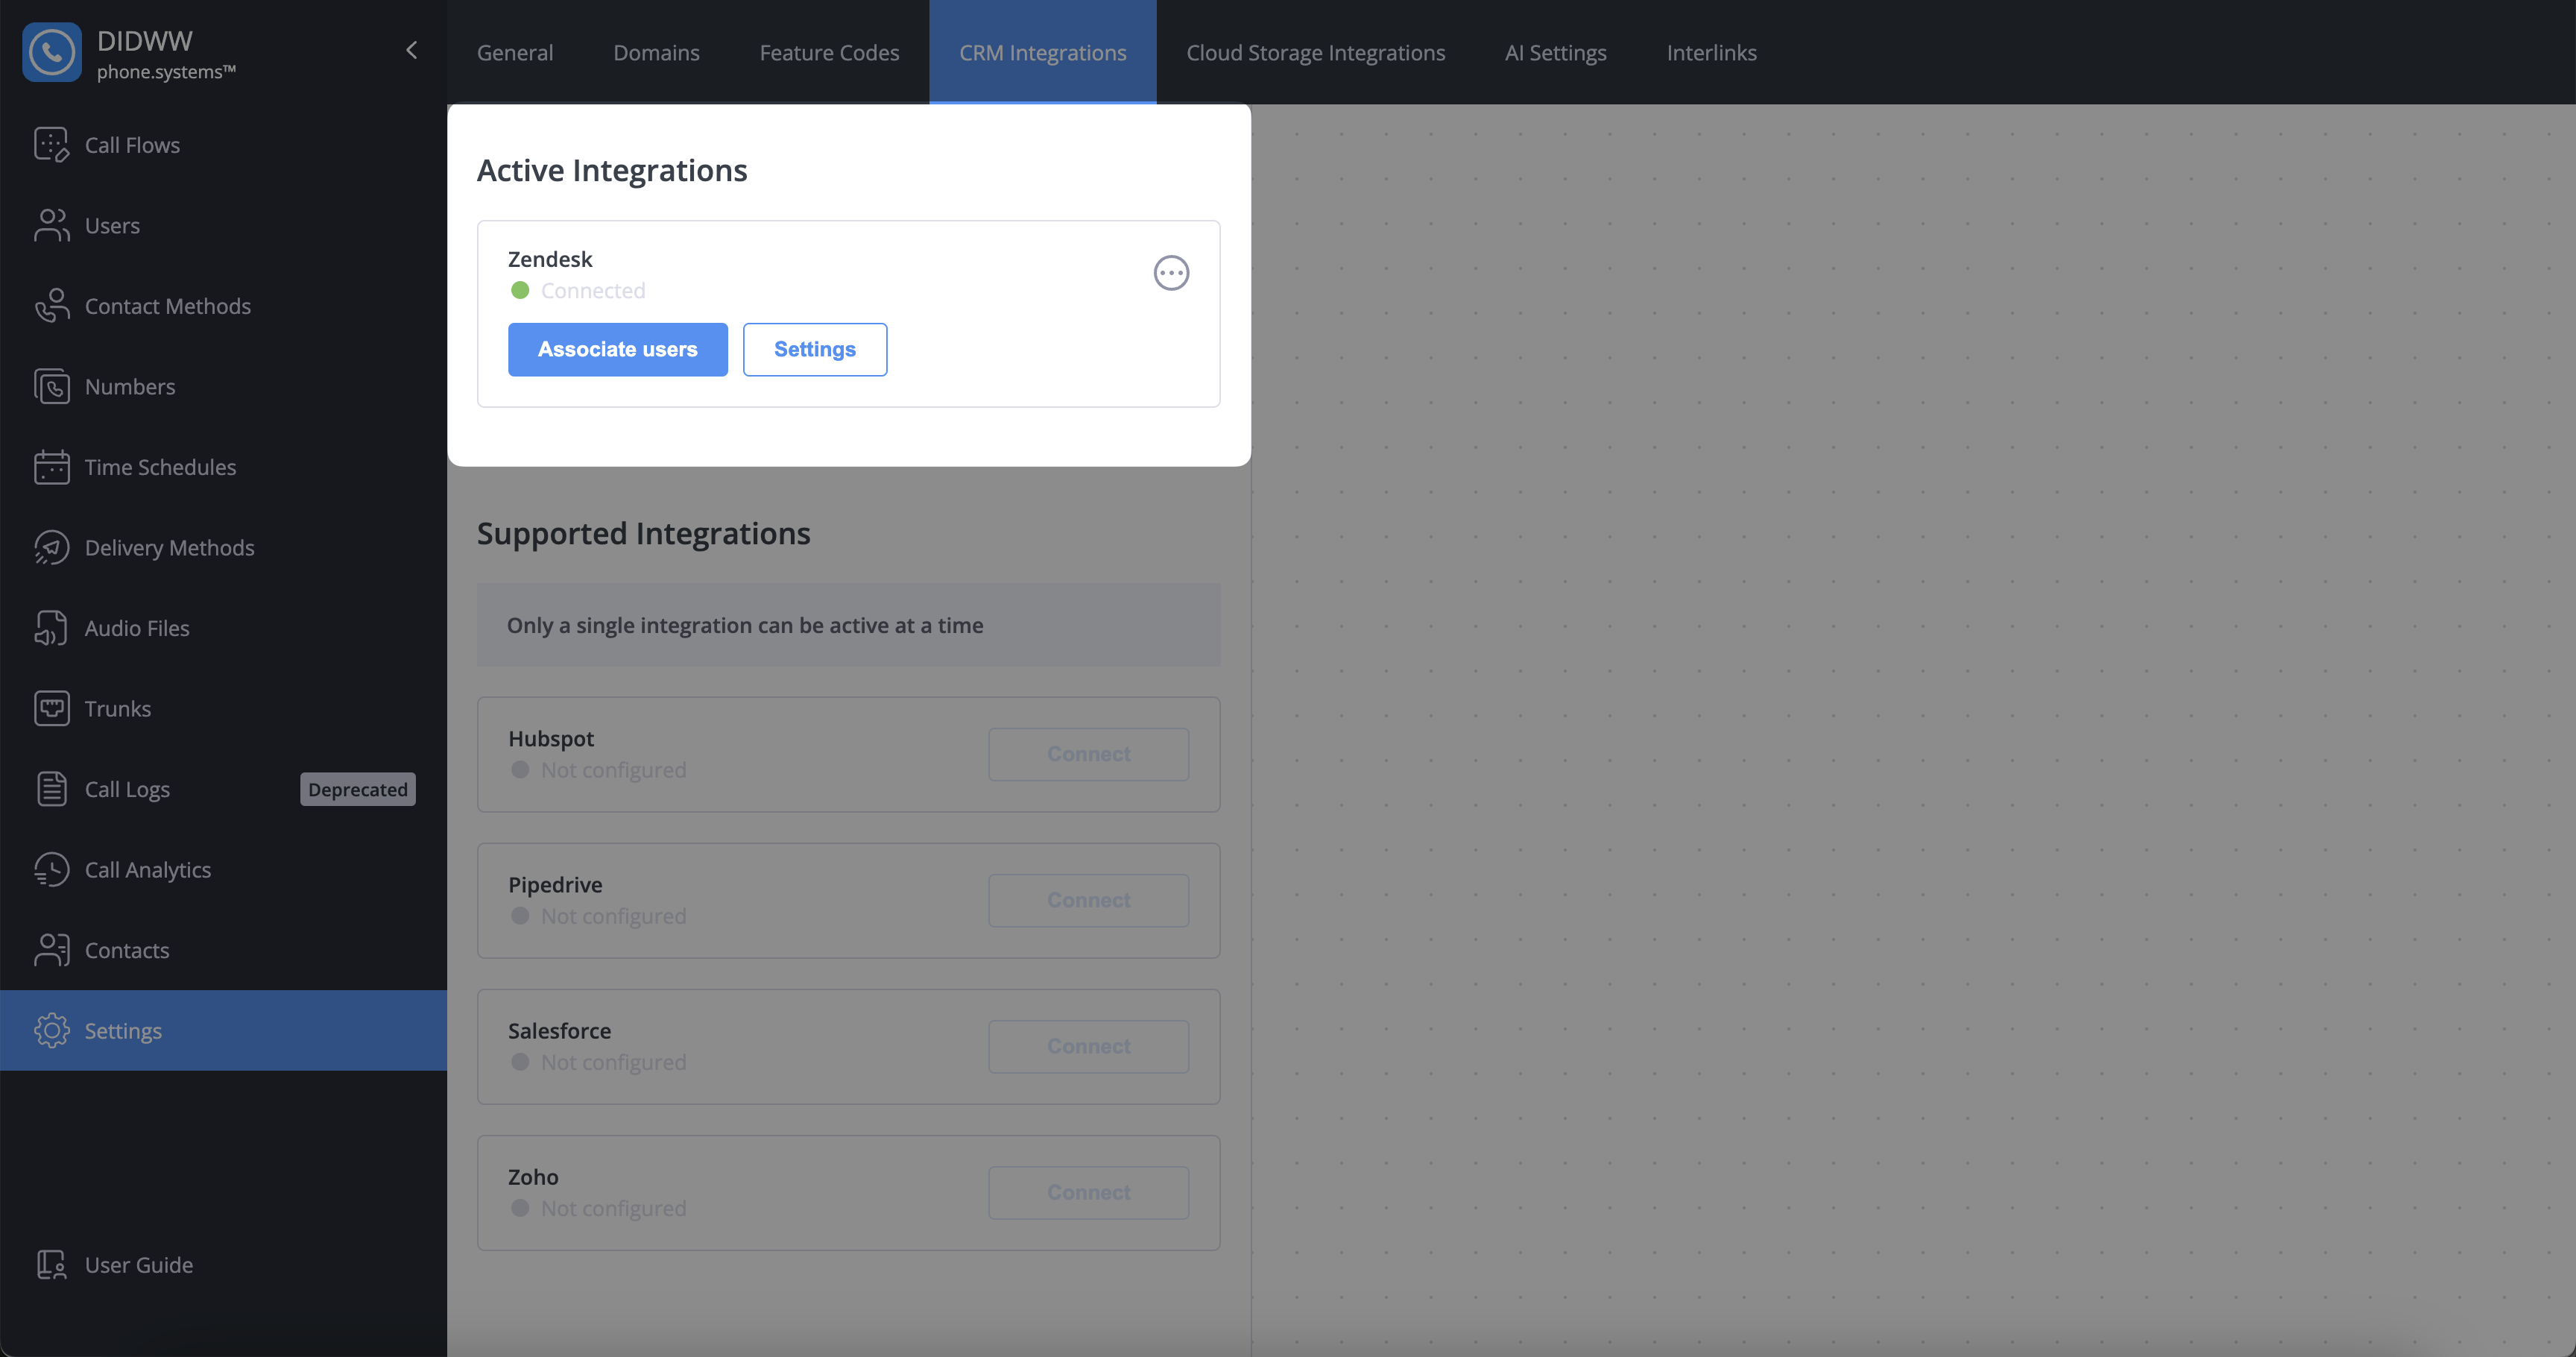Click Pipedrive's Not configured status
The image size is (2576, 1357).
(x=613, y=916)
